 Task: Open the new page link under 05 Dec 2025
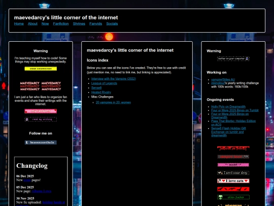point(42,191)
